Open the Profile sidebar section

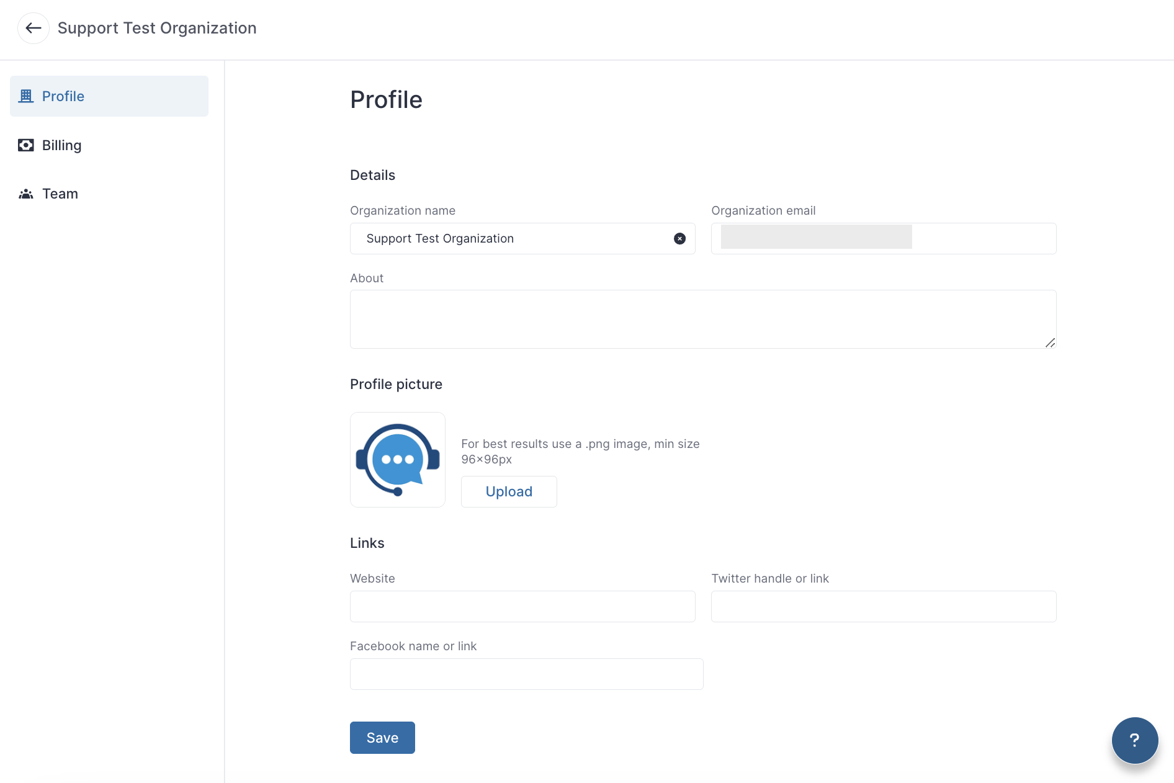[109, 96]
